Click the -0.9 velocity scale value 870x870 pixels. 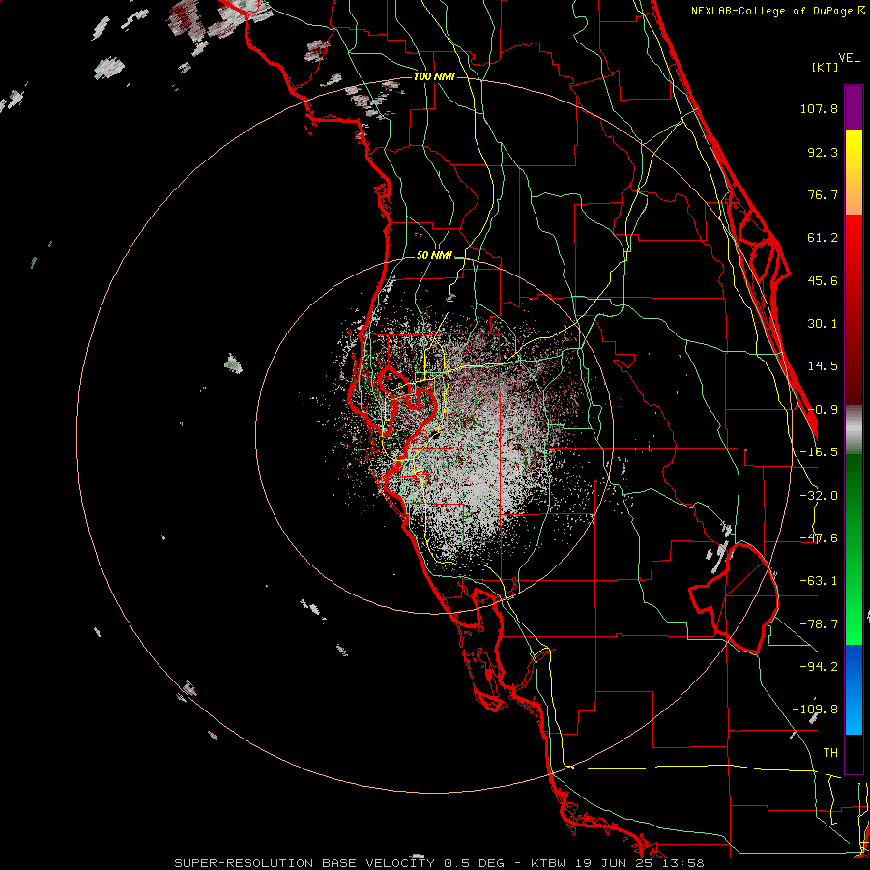click(823, 410)
